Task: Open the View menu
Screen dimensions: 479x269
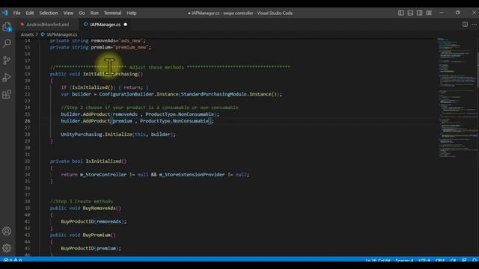Action: (x=68, y=13)
